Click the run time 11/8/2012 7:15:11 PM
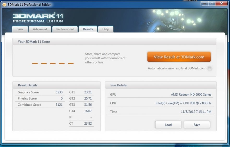 (x=196, y=112)
